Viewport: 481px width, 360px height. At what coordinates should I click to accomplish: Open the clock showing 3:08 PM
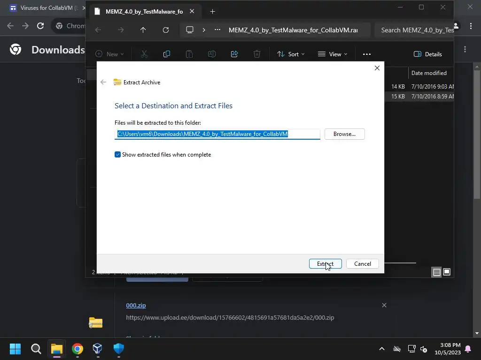[448, 349]
